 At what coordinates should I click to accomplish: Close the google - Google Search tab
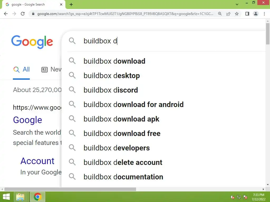61,4
